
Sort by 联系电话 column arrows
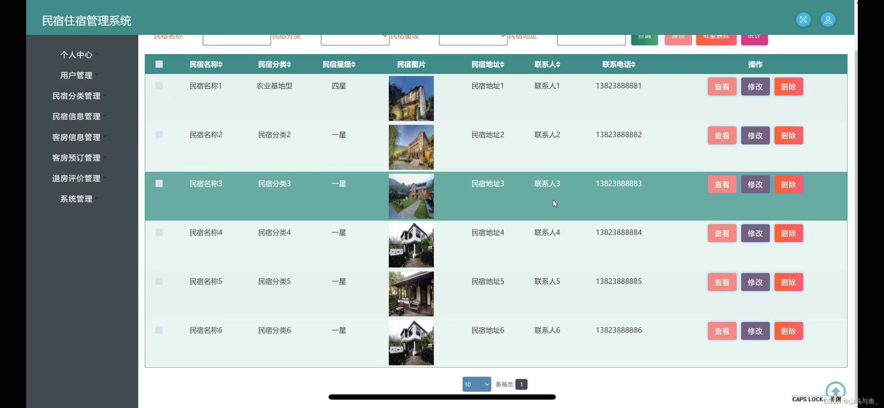click(x=633, y=65)
